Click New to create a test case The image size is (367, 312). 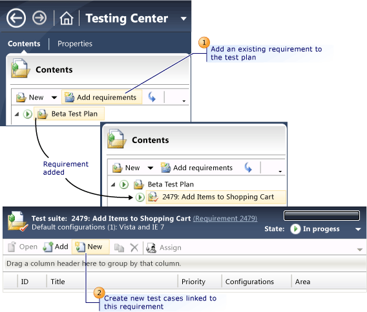[90, 247]
